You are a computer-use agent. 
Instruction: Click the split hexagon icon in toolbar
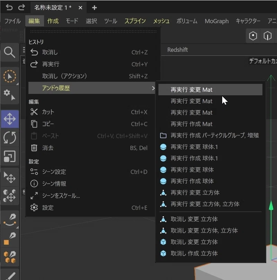pyautogui.click(x=267, y=36)
